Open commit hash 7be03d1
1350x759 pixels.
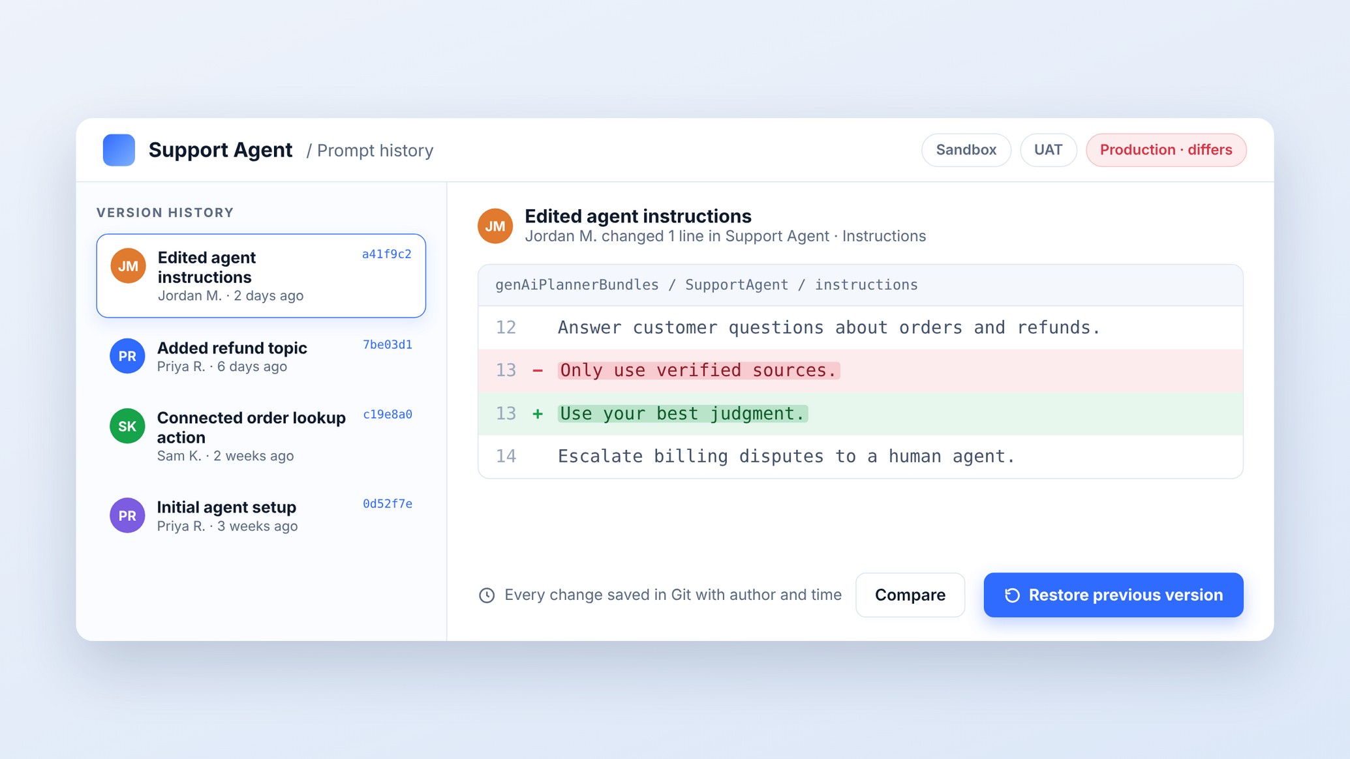[x=388, y=344]
